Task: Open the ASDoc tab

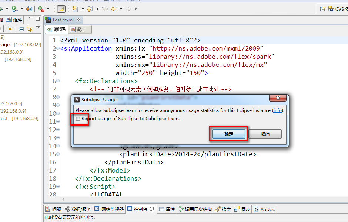Action: (x=264, y=209)
